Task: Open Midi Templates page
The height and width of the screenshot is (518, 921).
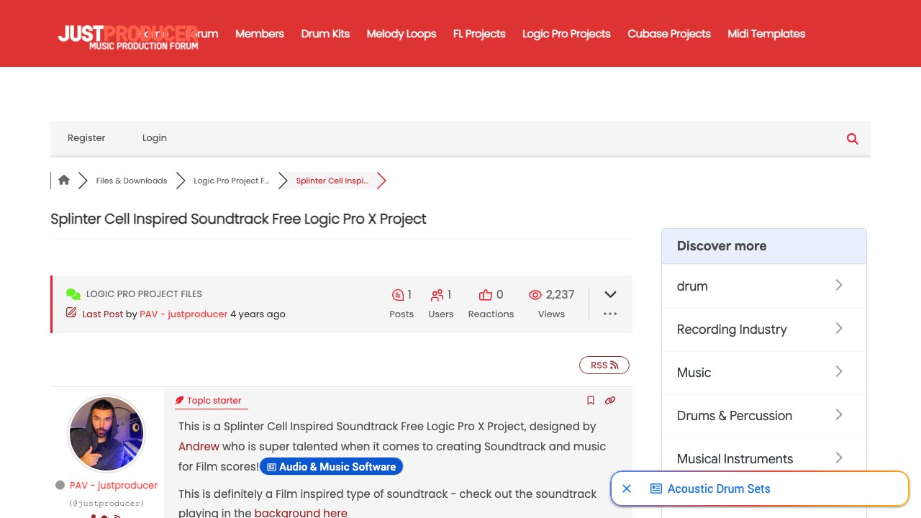Action: tap(766, 34)
